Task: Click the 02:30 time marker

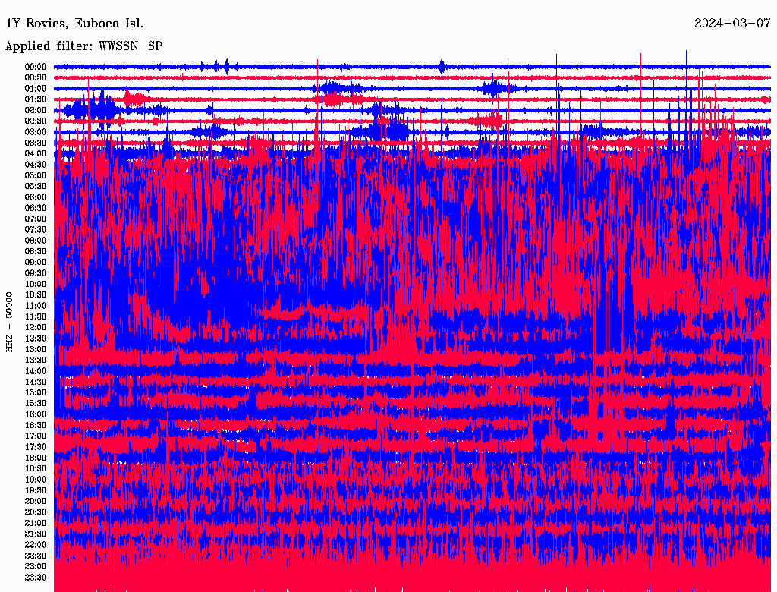Action: coord(36,121)
